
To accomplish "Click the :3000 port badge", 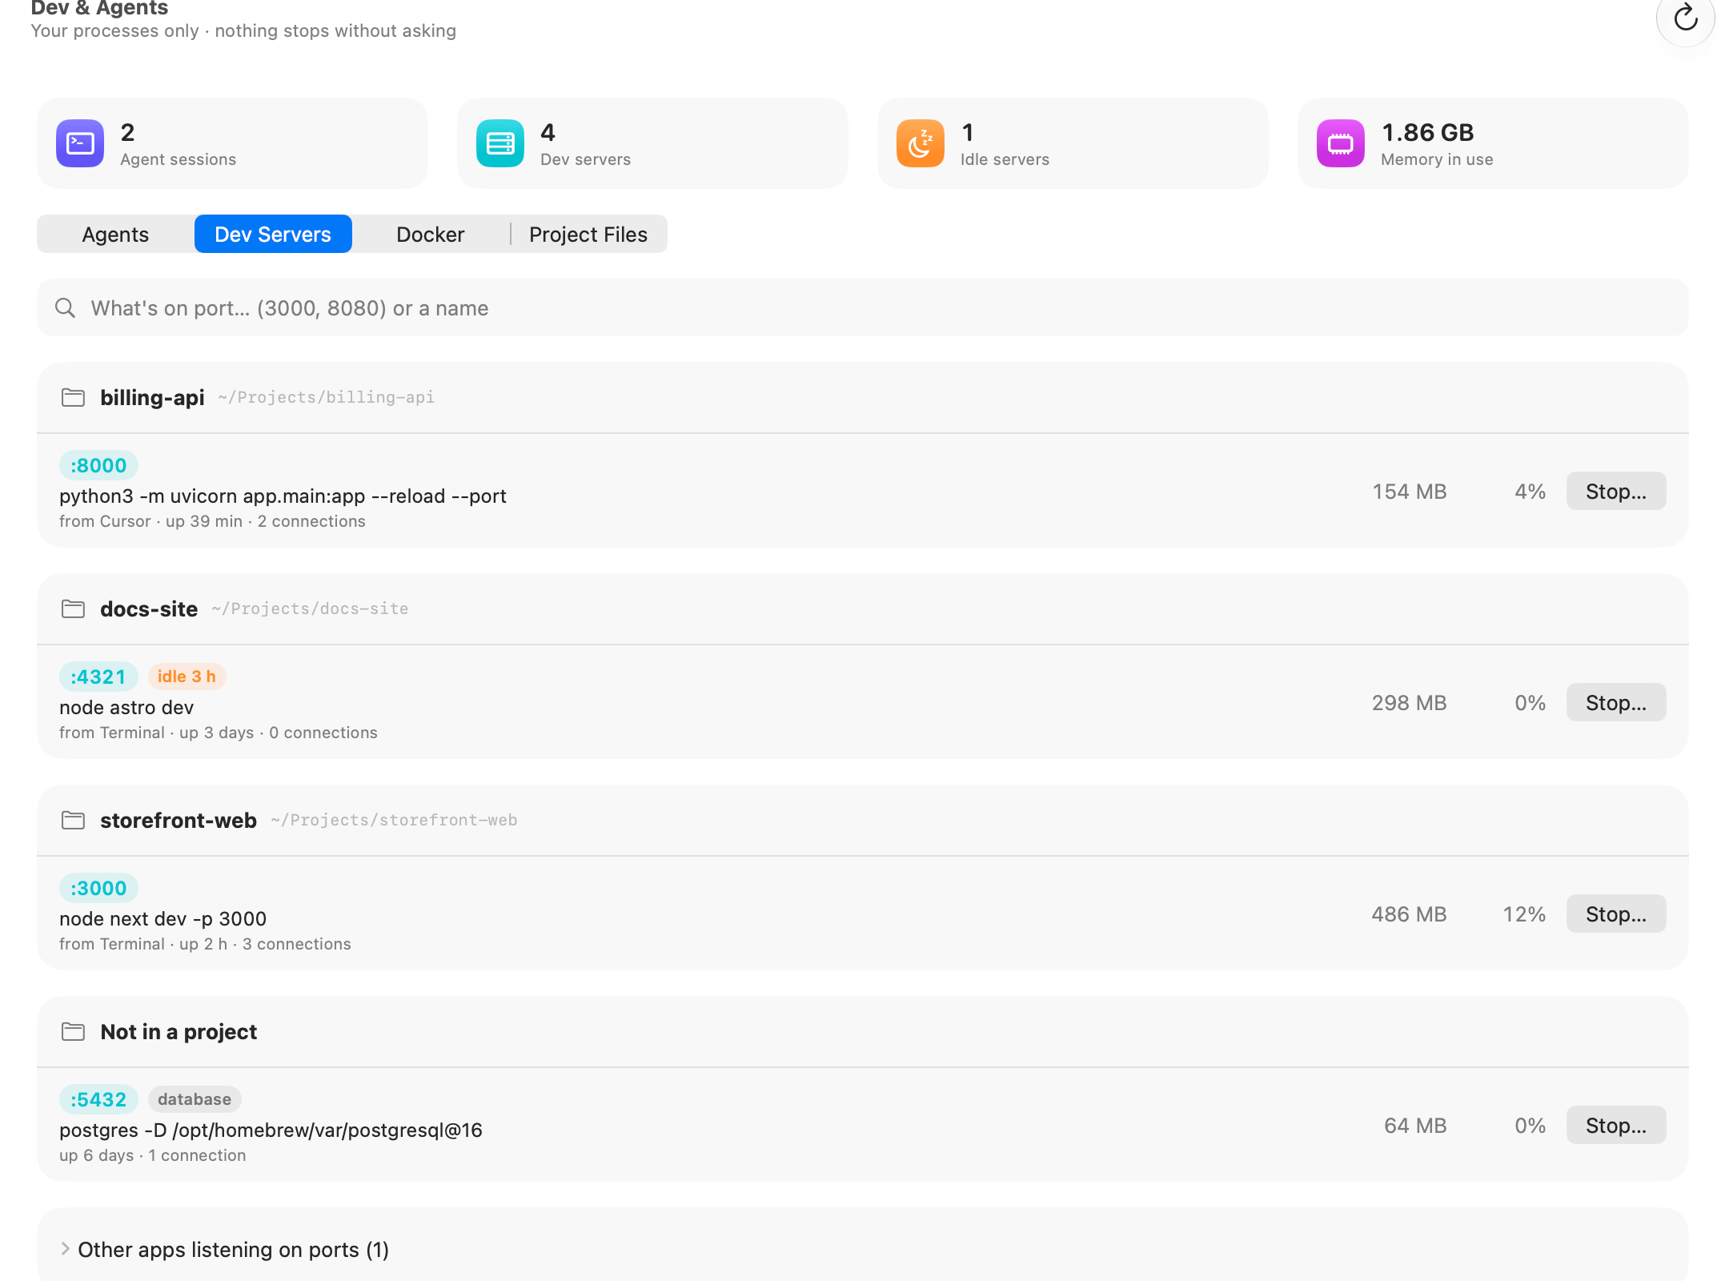I will 98,888.
